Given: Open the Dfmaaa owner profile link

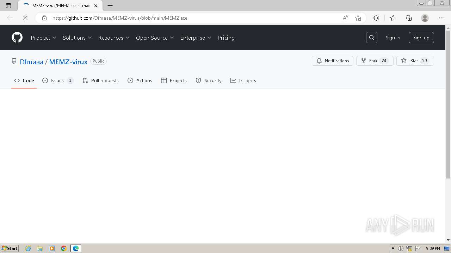Looking at the screenshot, I should click(x=31, y=62).
